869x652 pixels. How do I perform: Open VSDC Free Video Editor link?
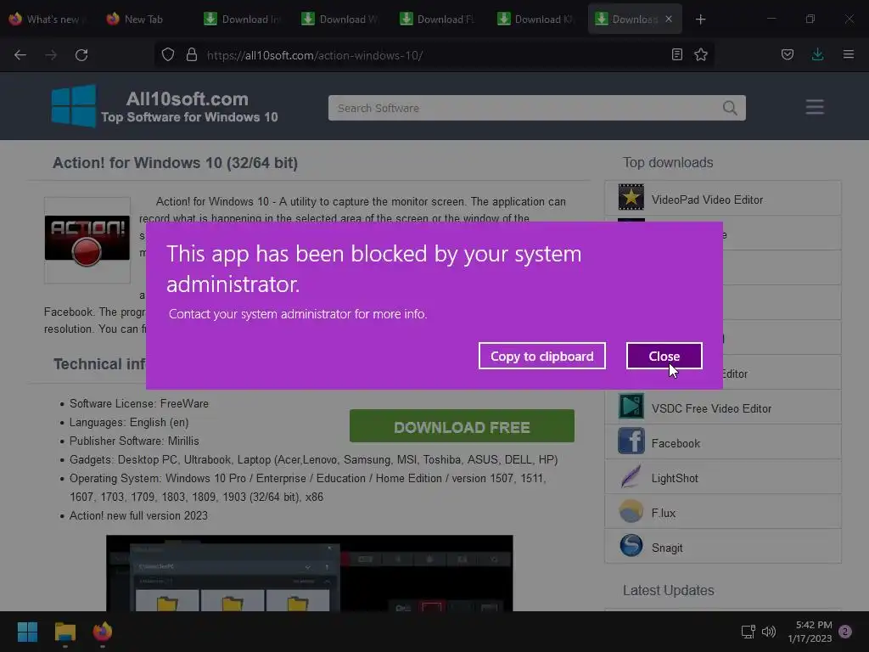click(711, 408)
